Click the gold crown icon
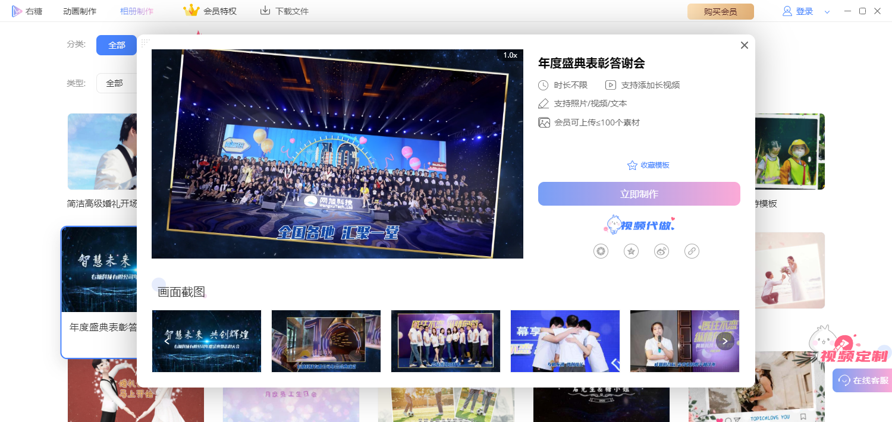 click(x=191, y=10)
